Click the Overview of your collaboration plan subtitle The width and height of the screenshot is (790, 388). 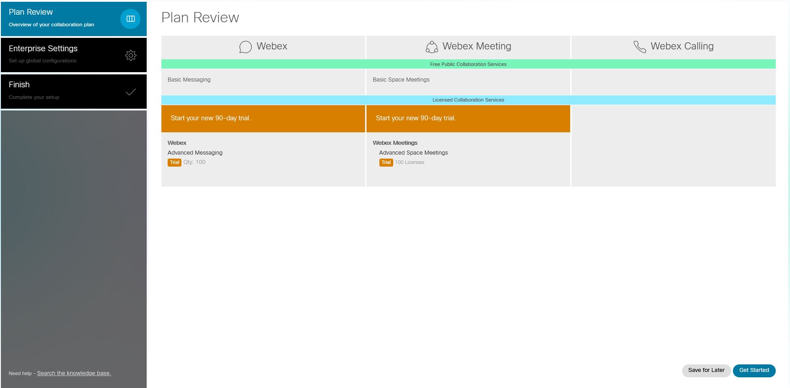[x=51, y=25]
